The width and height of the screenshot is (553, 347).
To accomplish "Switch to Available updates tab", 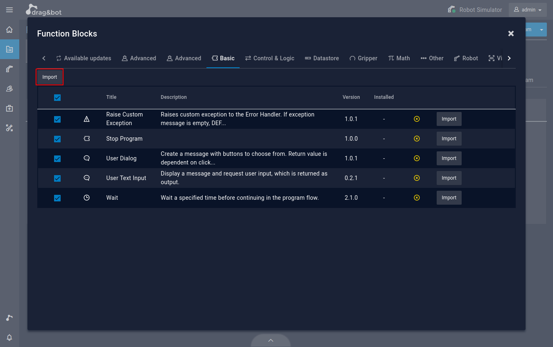I will (x=84, y=58).
